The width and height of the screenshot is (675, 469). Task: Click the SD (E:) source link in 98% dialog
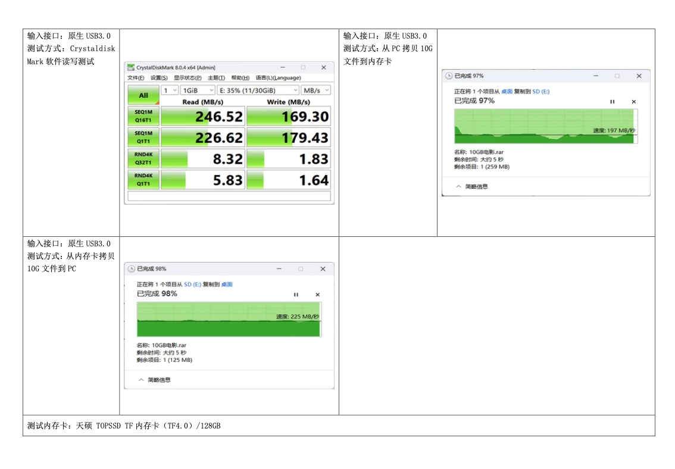192,284
